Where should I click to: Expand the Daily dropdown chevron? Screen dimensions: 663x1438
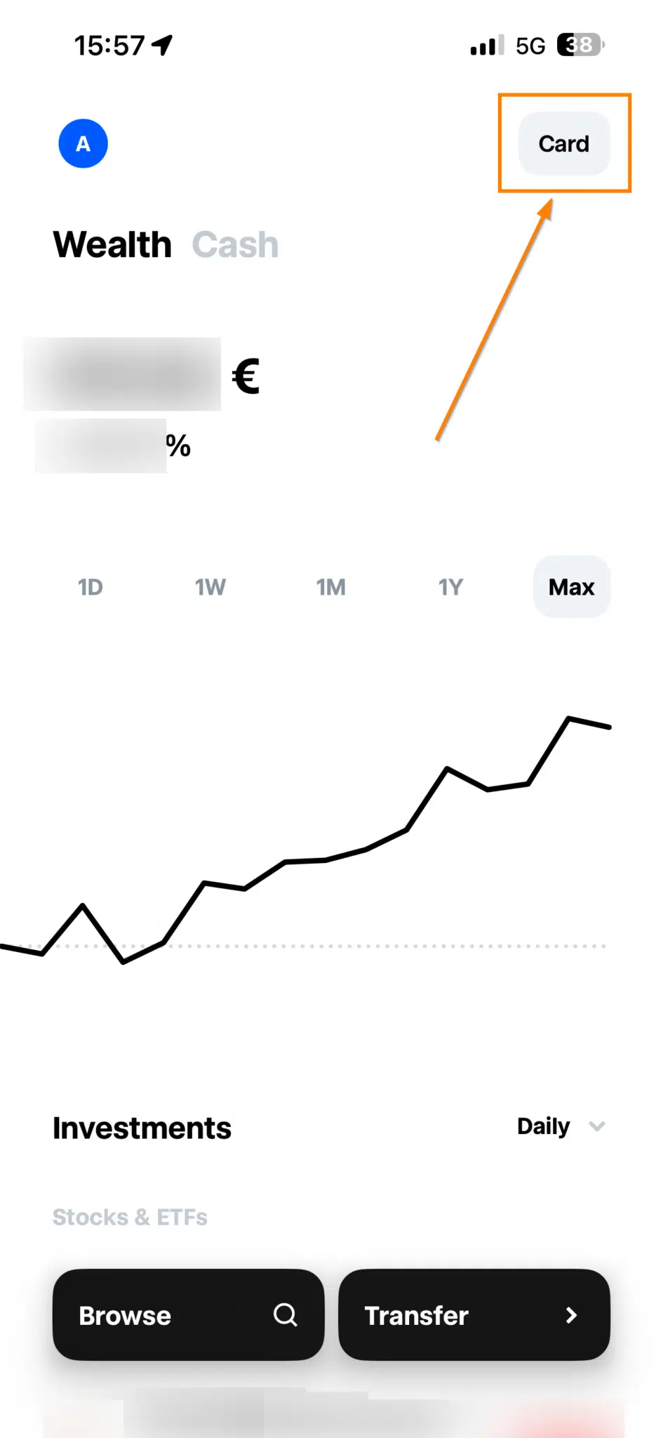(x=597, y=1127)
